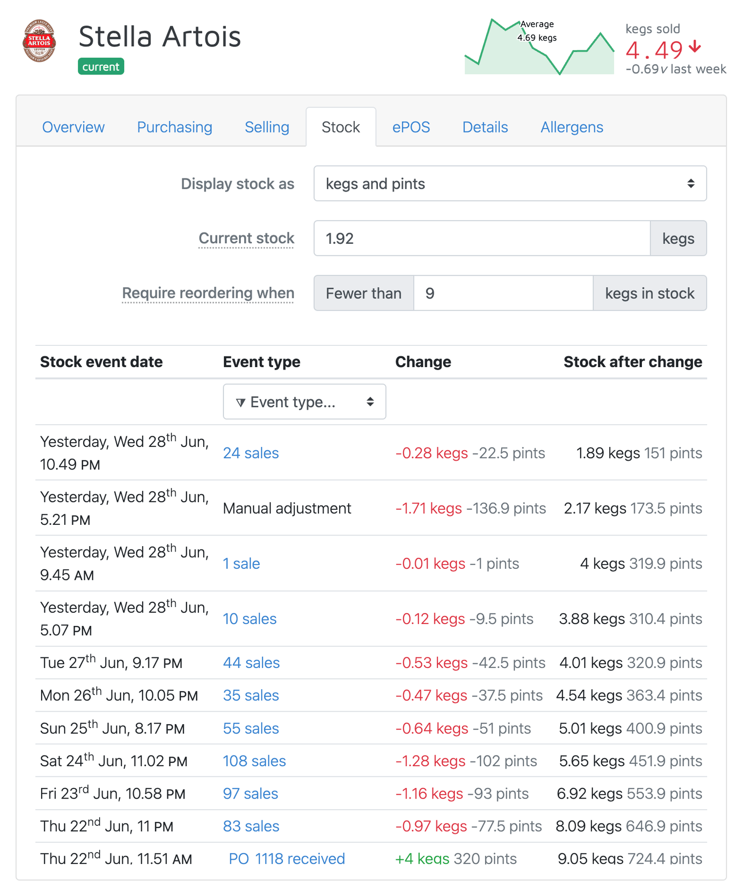Click the green 'current' status badge

(101, 67)
